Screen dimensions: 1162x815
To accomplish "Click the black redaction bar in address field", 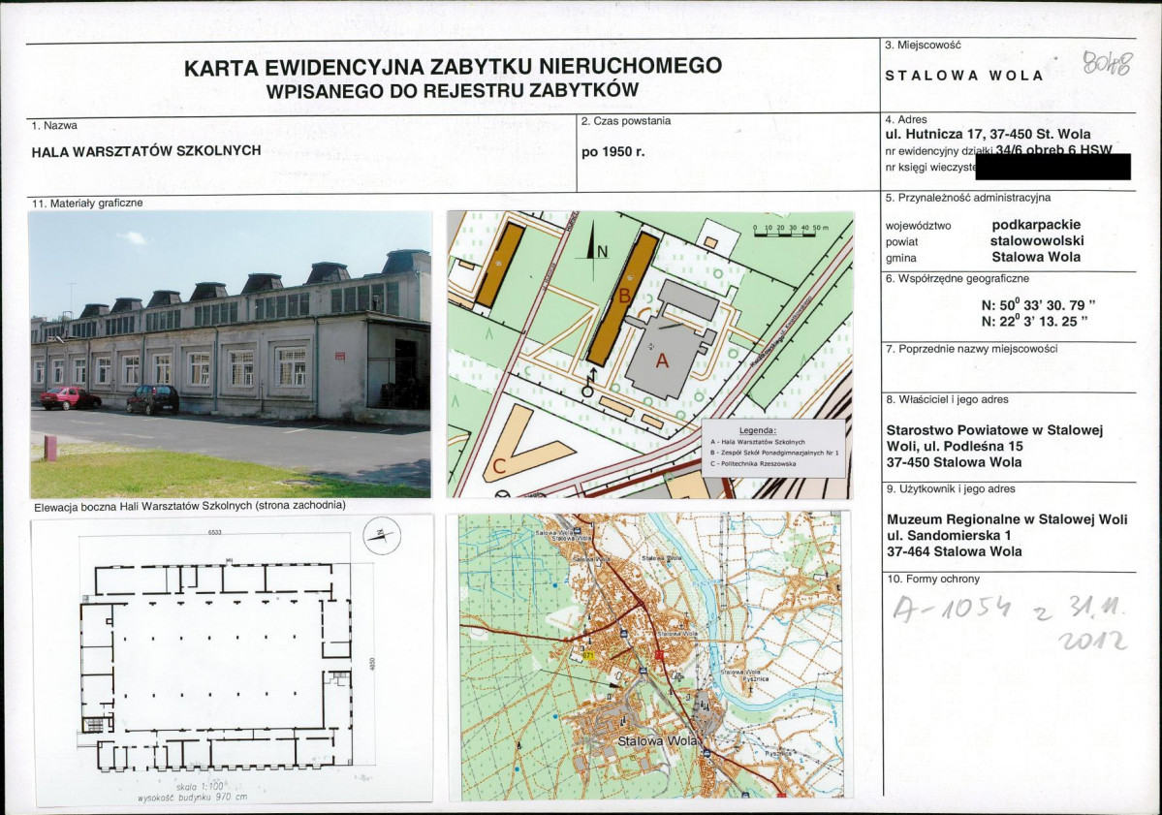I will click(x=1053, y=167).
